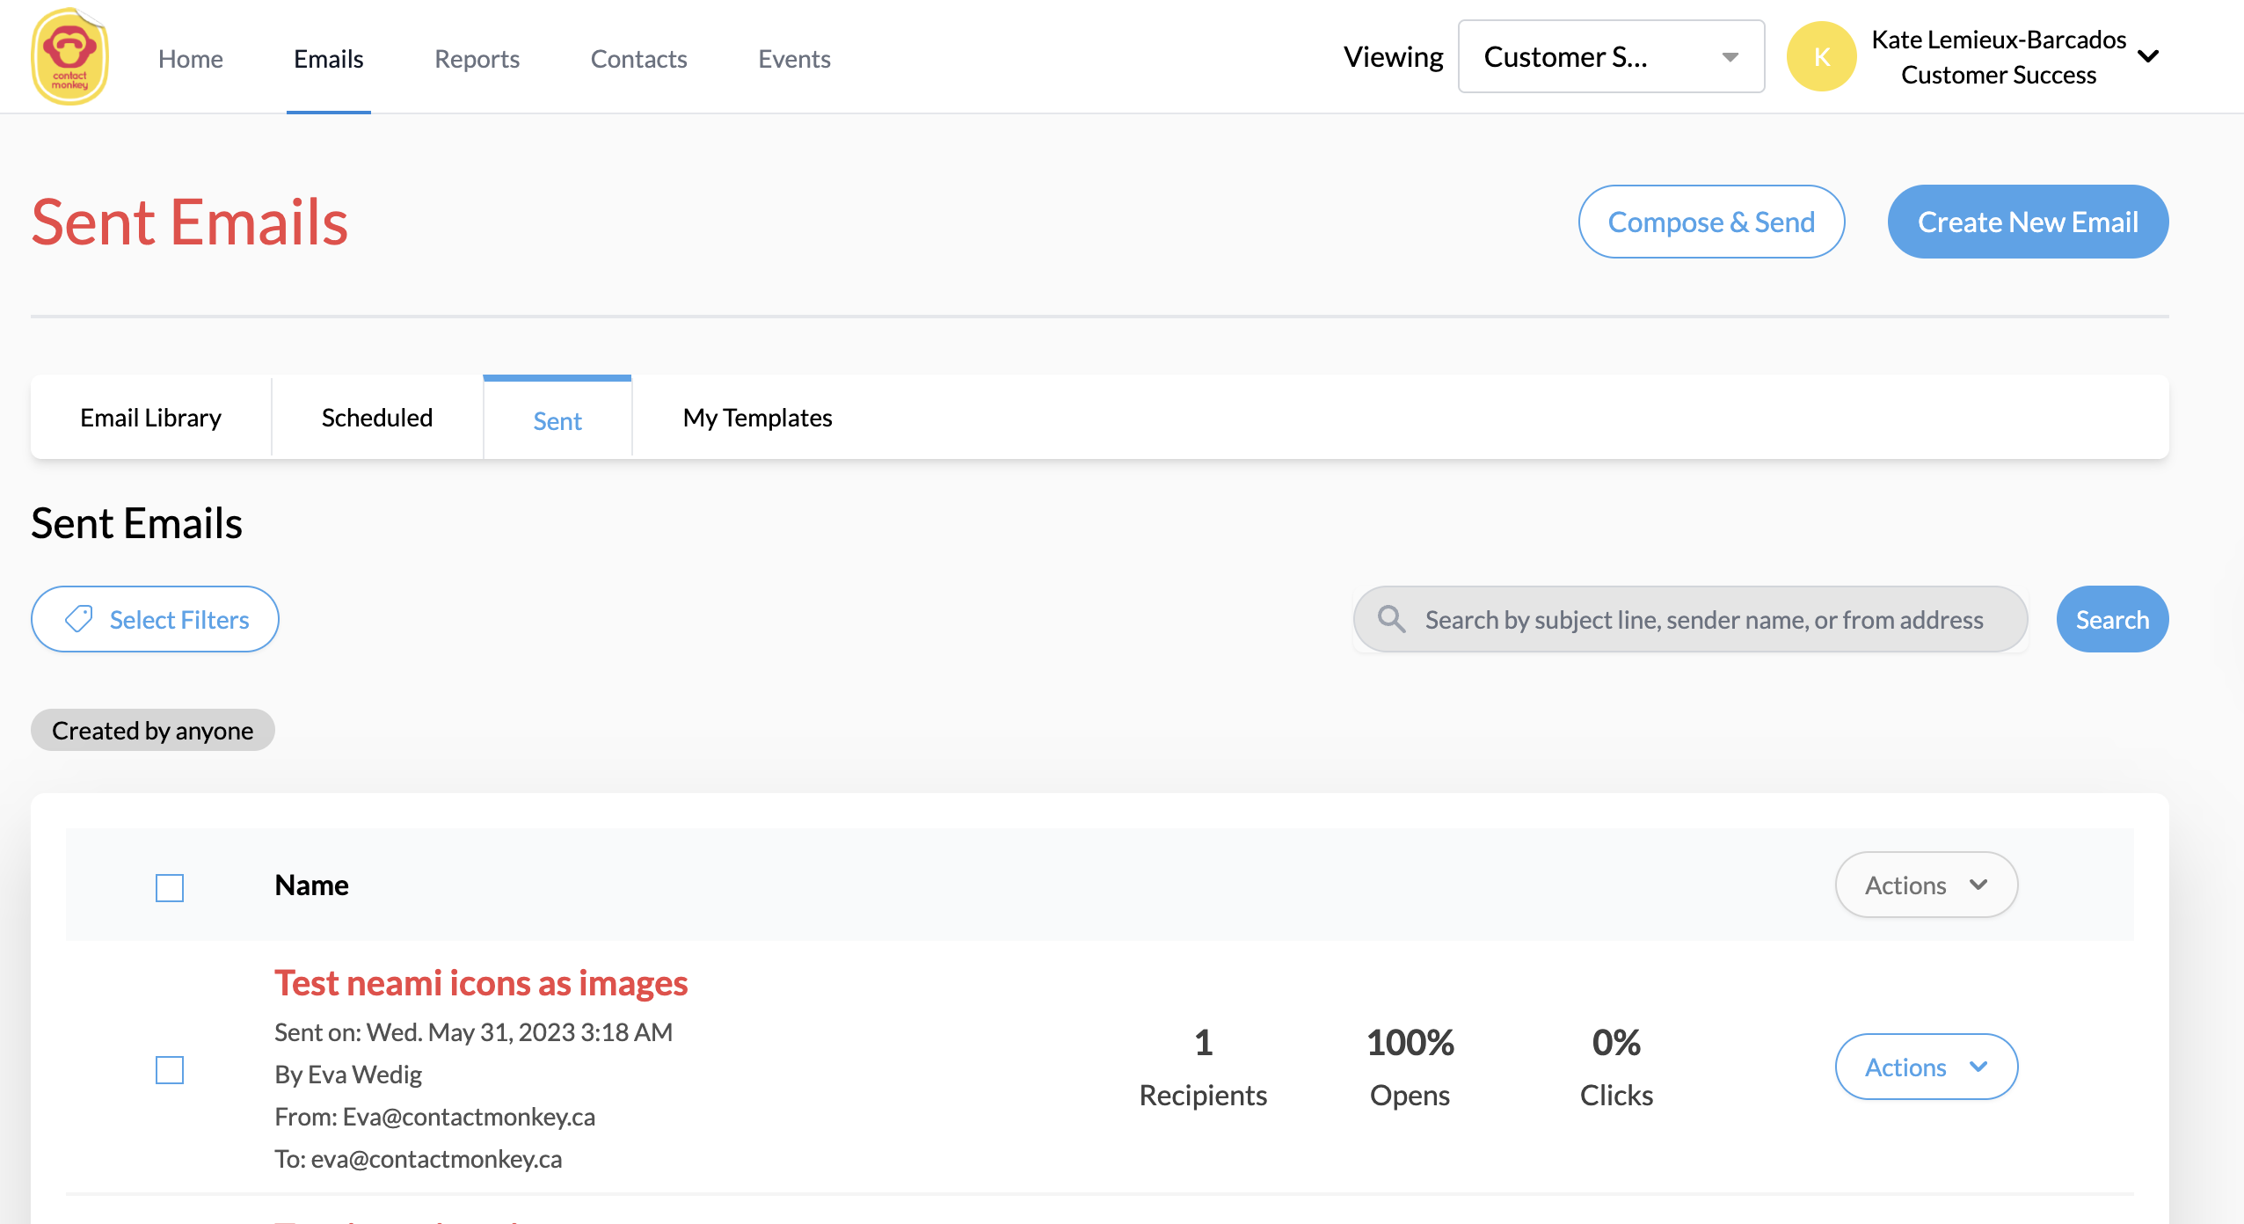Select the Sent tab

(x=557, y=419)
